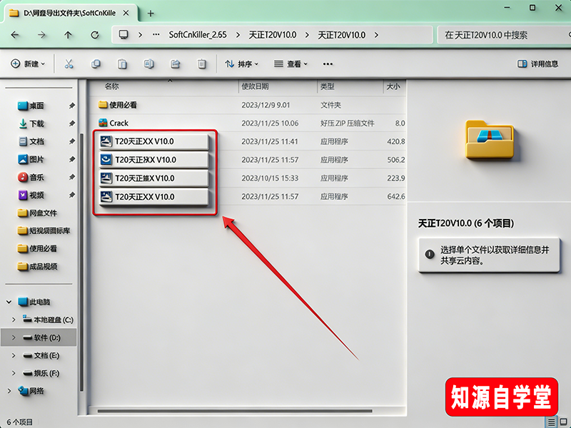Click the Delete icon in the toolbar
The image size is (571, 428).
click(x=201, y=63)
